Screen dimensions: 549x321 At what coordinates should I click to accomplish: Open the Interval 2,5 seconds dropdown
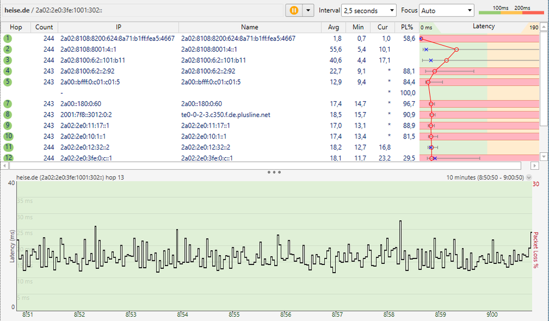[369, 10]
